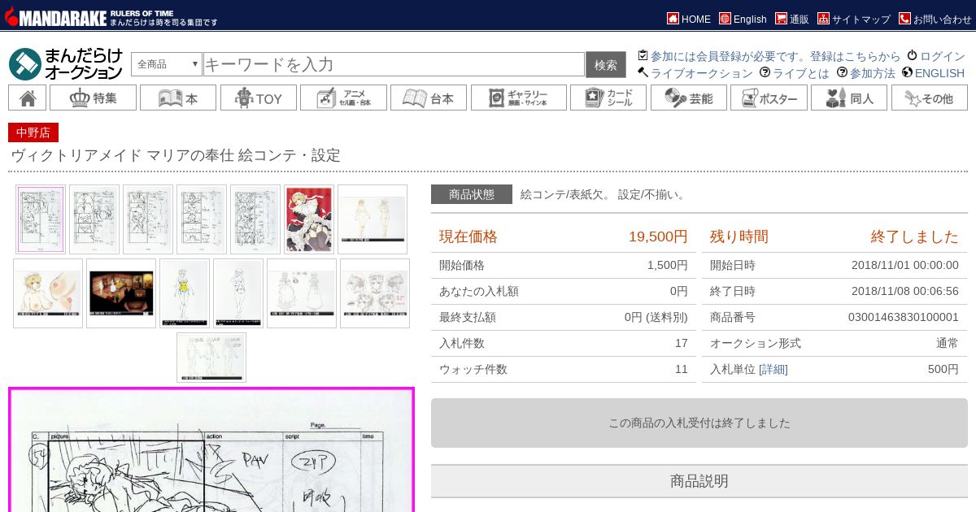Open the サイトマップ sitemap link

pos(854,19)
